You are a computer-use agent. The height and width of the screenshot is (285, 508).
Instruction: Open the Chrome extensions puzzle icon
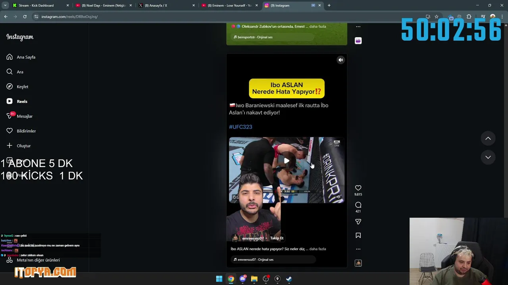(x=469, y=17)
